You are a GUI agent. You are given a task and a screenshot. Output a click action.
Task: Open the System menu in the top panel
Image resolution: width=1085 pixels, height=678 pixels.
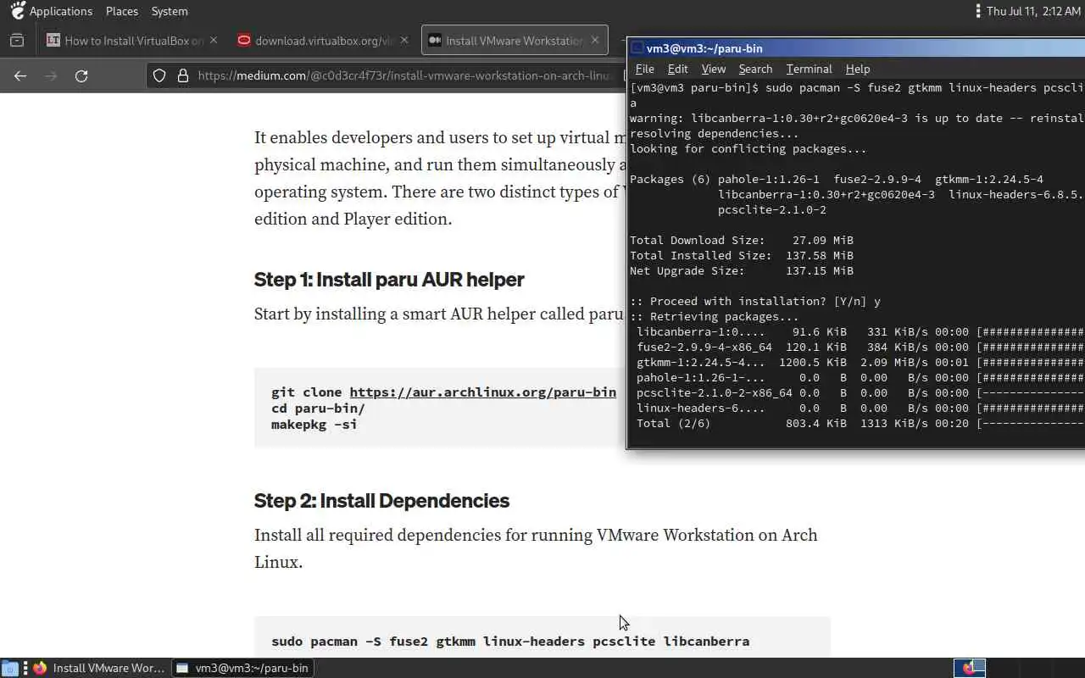(170, 11)
